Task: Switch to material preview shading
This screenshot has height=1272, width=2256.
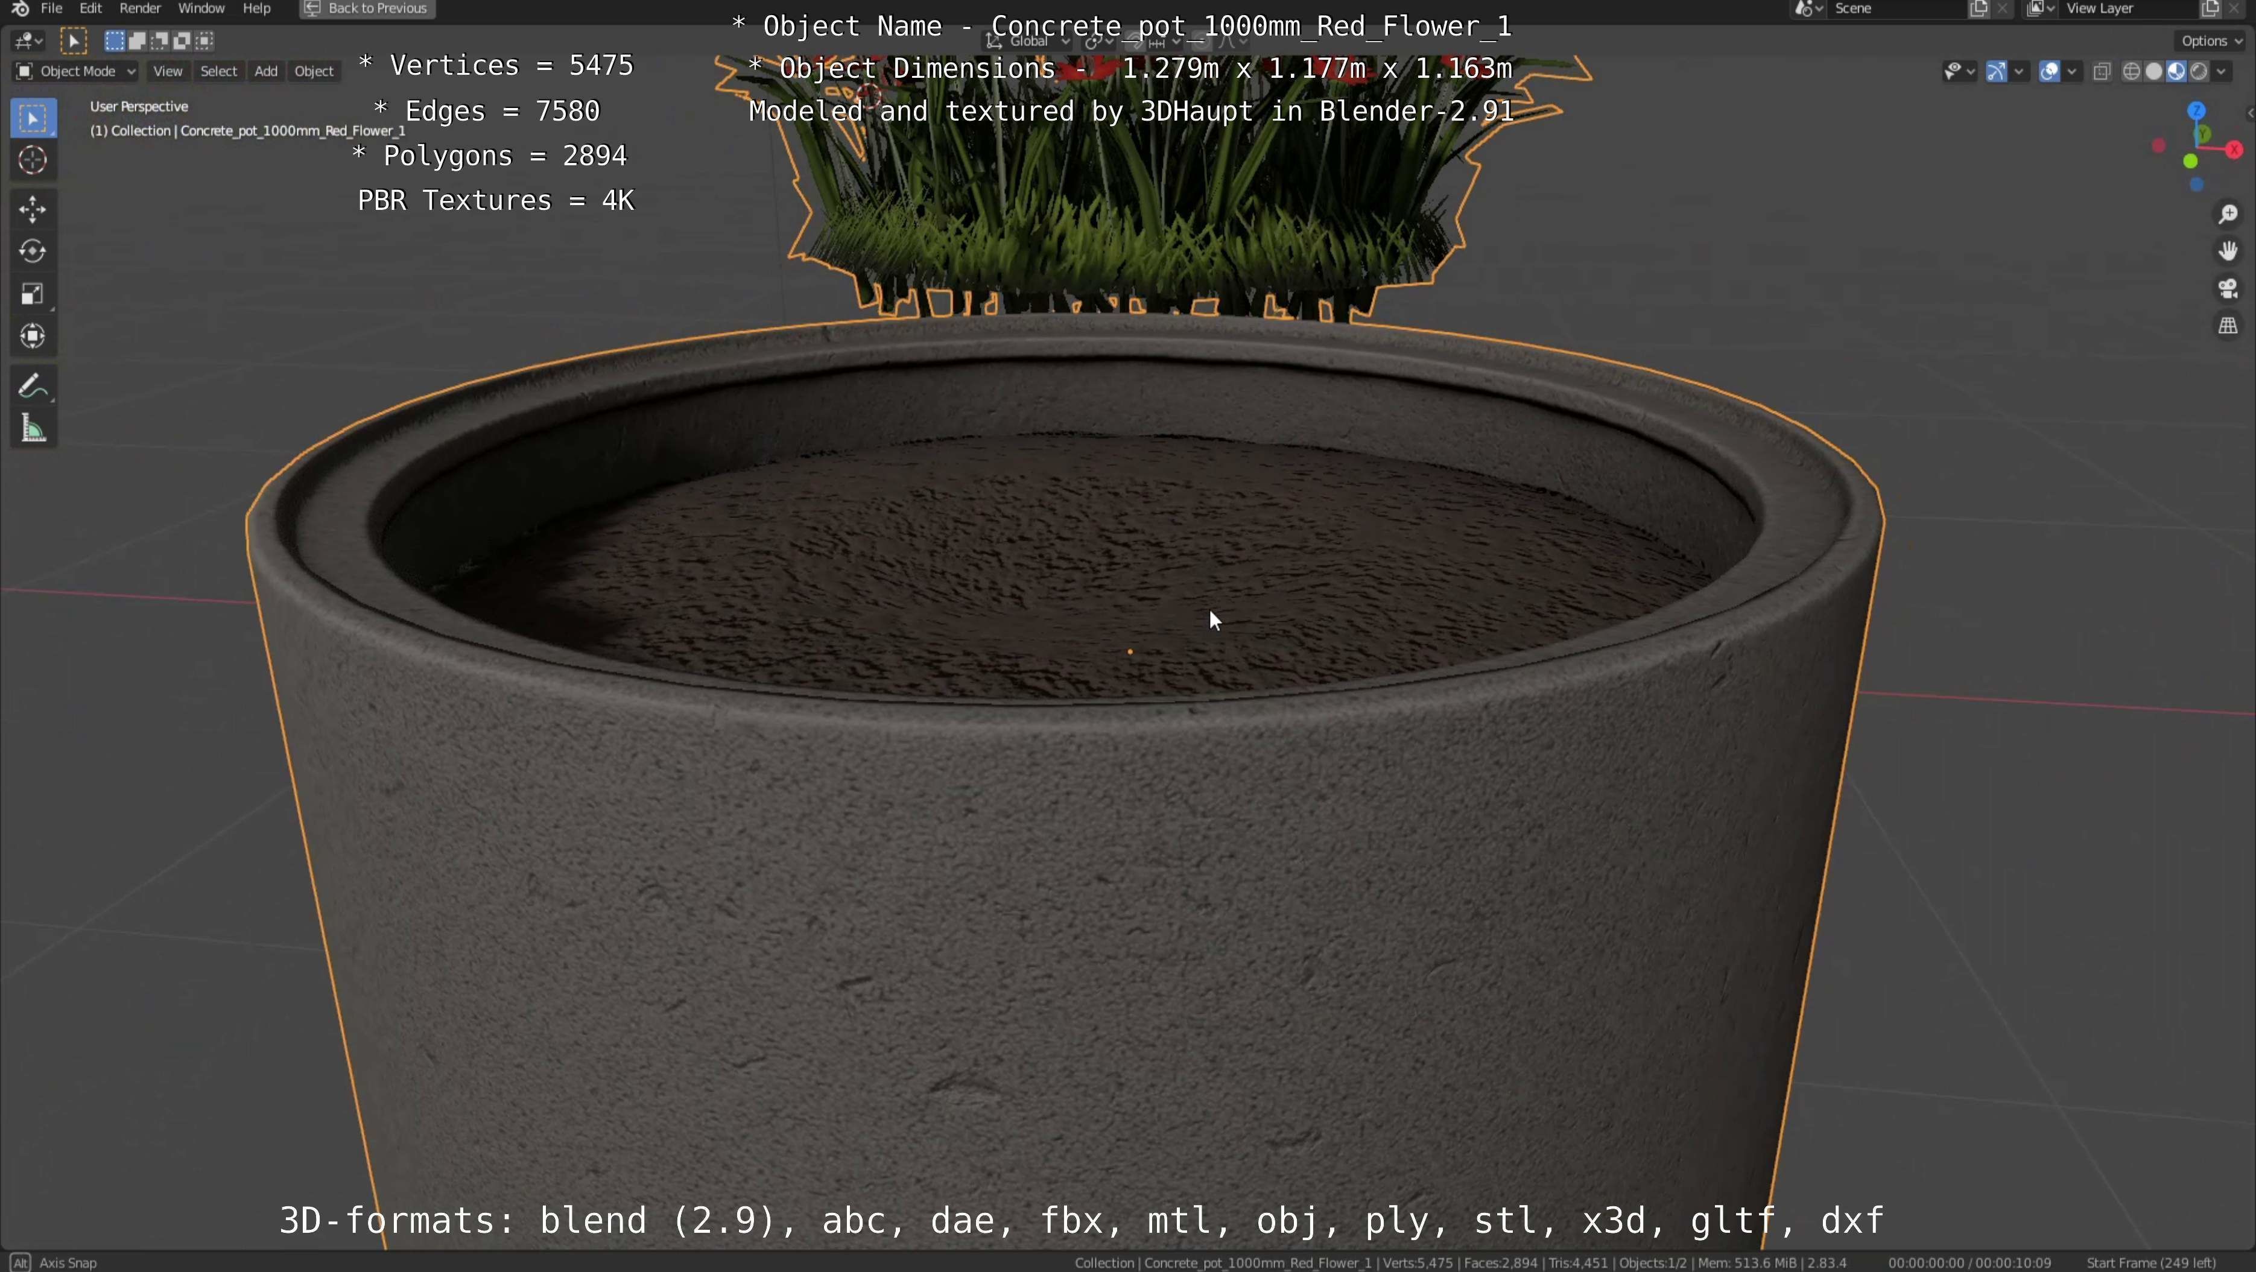Action: point(2176,72)
